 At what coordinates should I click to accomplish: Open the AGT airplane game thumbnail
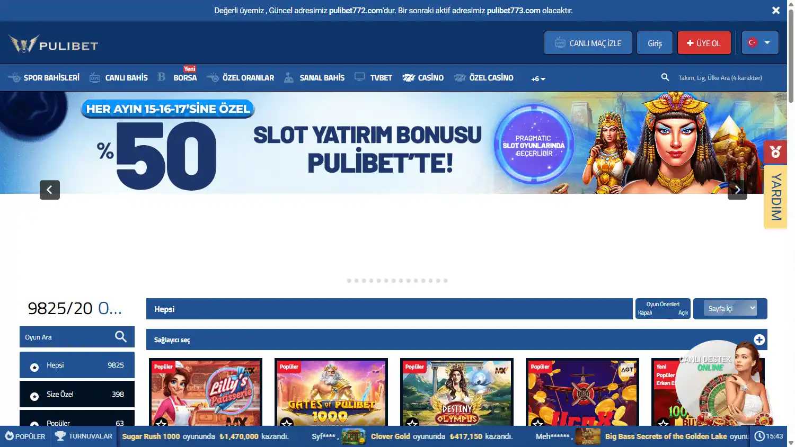point(582,392)
